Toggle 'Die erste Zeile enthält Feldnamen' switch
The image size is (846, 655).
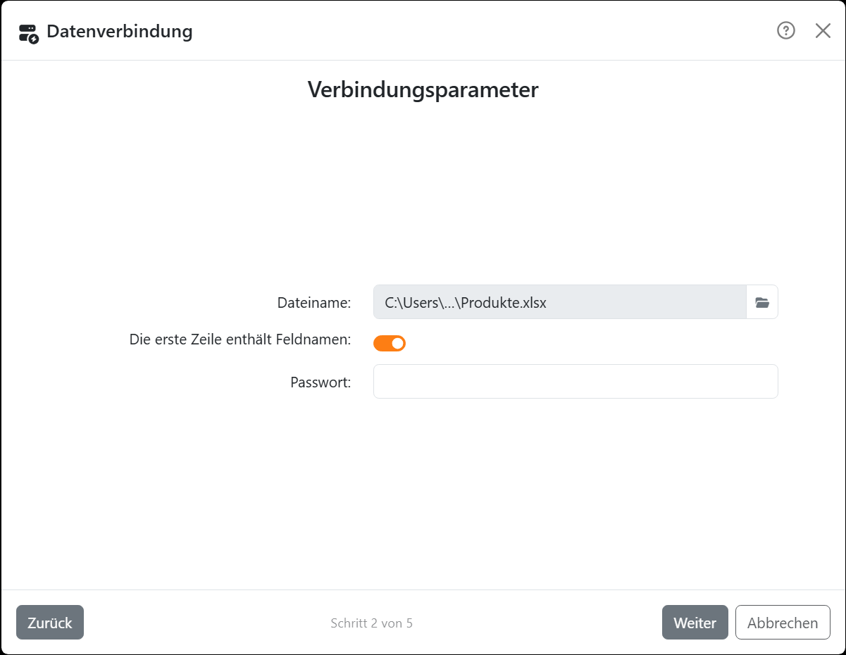point(390,343)
